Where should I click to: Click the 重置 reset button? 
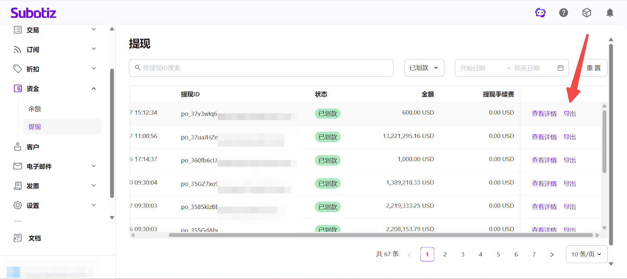tap(593, 68)
